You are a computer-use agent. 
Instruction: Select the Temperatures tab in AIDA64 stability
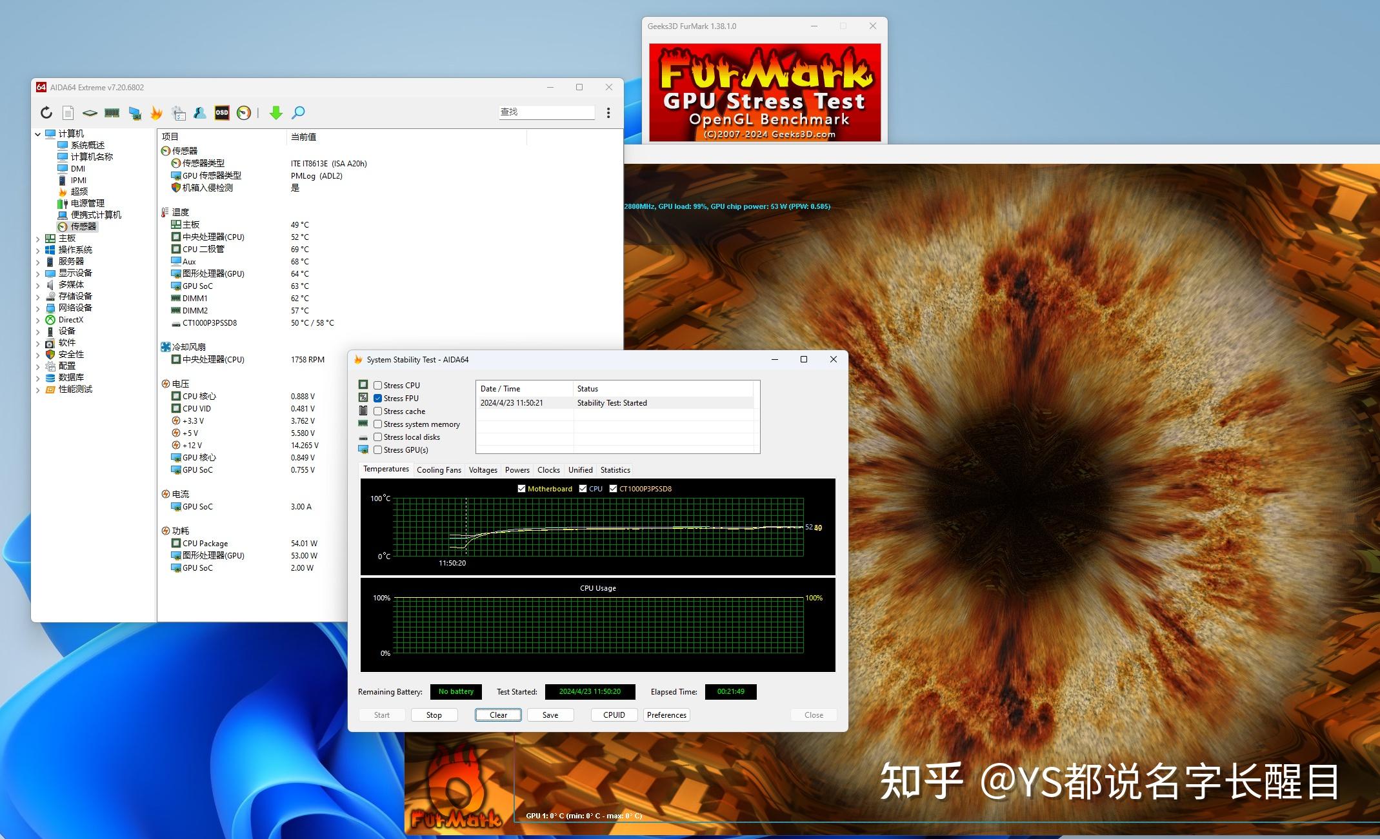pyautogui.click(x=385, y=469)
